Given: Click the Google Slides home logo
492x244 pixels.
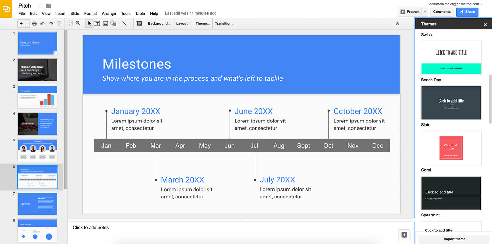Looking at the screenshot, I should click(x=6, y=9).
